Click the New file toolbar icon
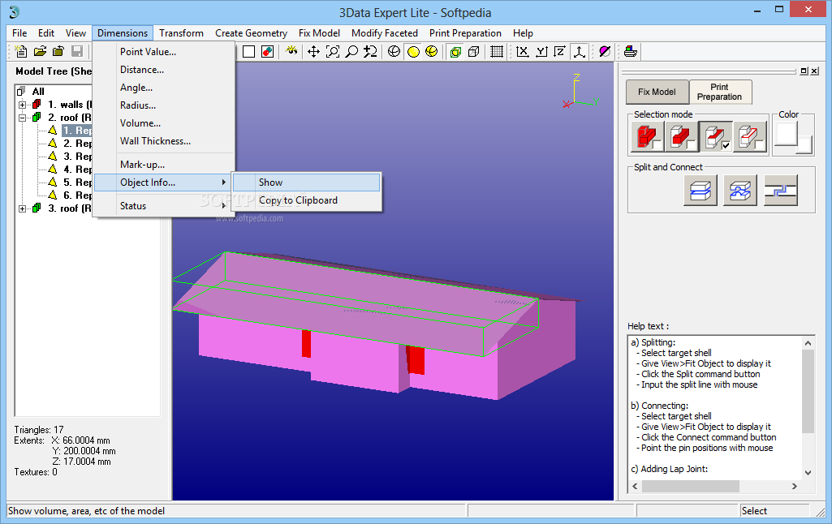Viewport: 832px width, 524px height. (20, 51)
